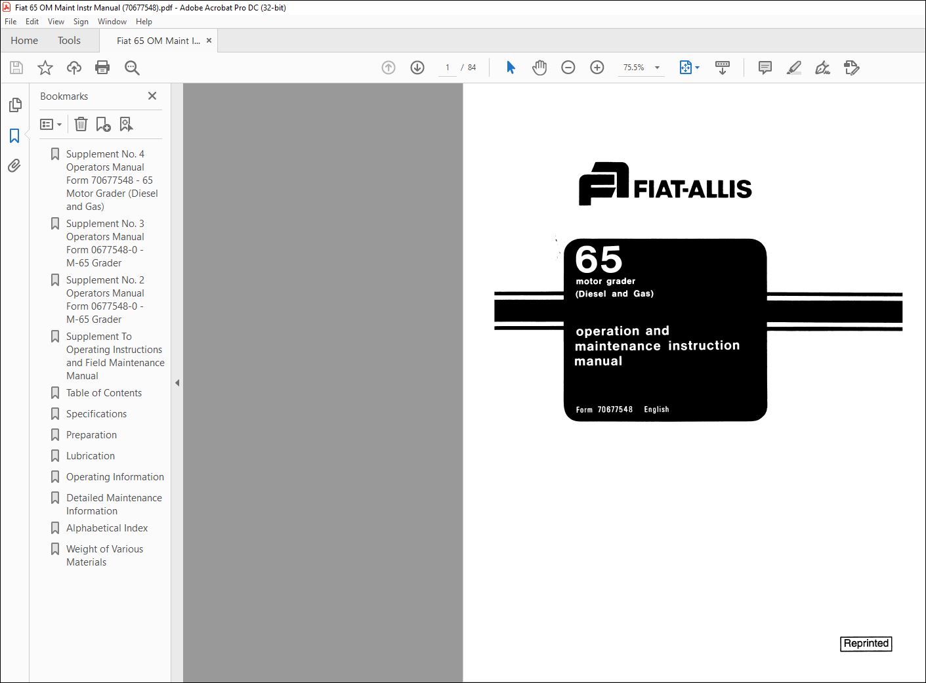926x683 pixels.
Task: Close the Bookmarks panel
Action: [152, 96]
